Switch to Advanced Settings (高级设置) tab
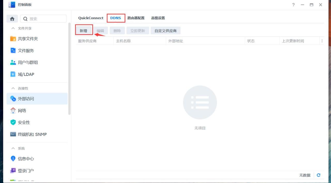 point(158,18)
